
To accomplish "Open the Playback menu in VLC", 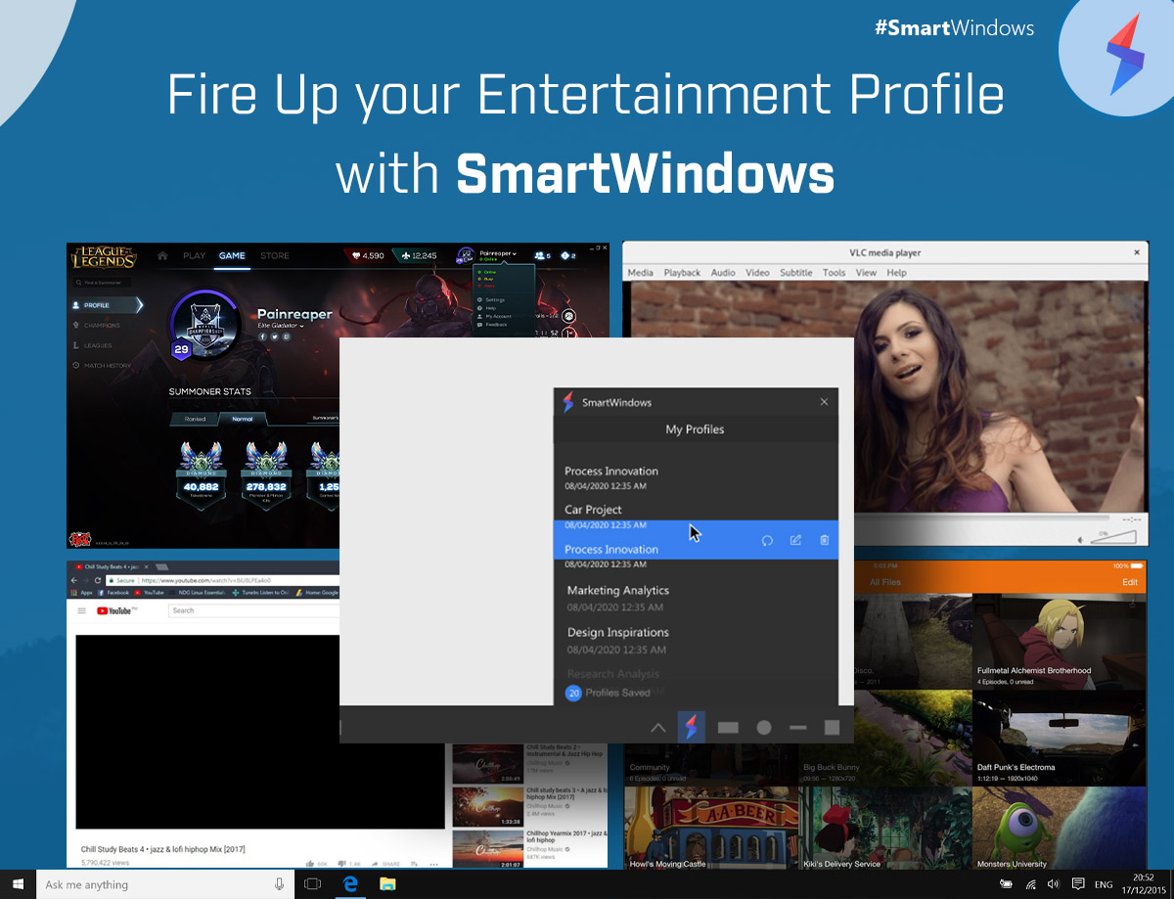I will 682,273.
